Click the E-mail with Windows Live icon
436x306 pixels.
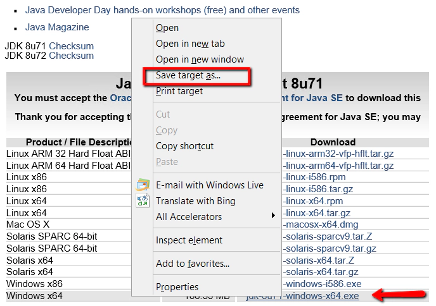point(143,186)
